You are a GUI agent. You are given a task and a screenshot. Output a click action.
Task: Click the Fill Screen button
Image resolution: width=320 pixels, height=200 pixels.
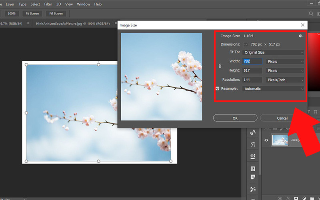pos(56,14)
